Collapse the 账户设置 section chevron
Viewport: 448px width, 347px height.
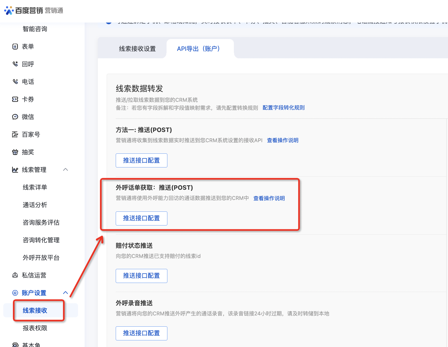tap(65, 293)
